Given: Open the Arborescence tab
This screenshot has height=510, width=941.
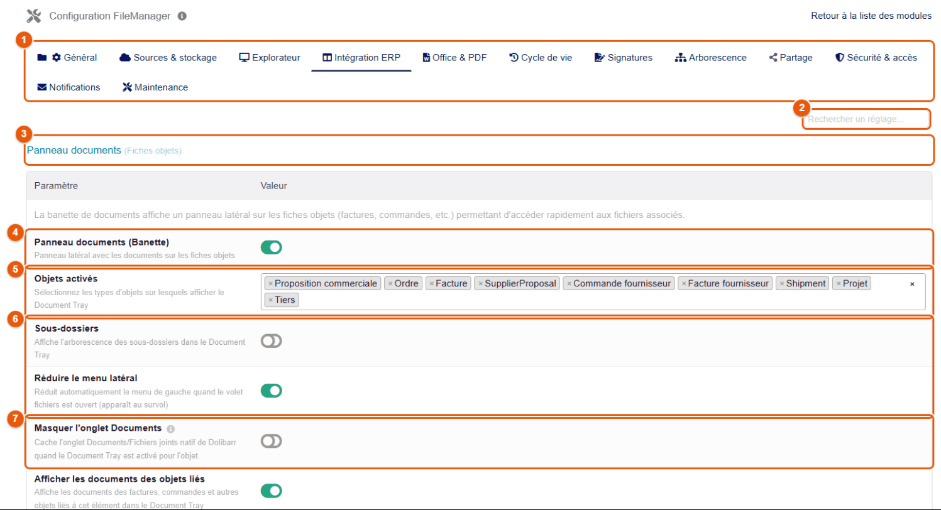Looking at the screenshot, I should [x=710, y=58].
